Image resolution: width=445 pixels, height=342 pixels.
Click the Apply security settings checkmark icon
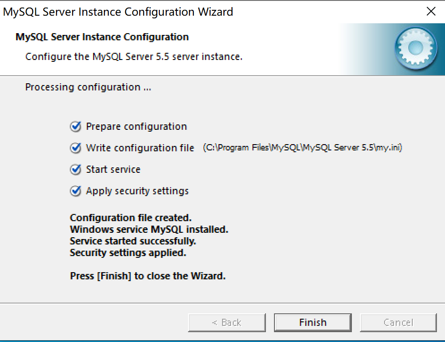point(76,191)
